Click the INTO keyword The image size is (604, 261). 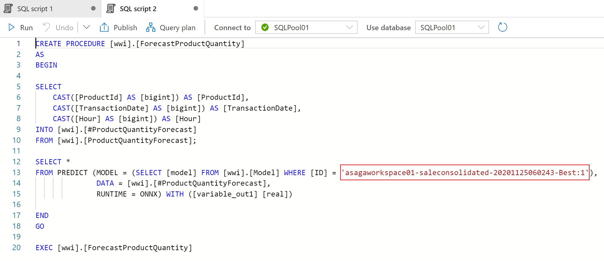pyautogui.click(x=44, y=130)
